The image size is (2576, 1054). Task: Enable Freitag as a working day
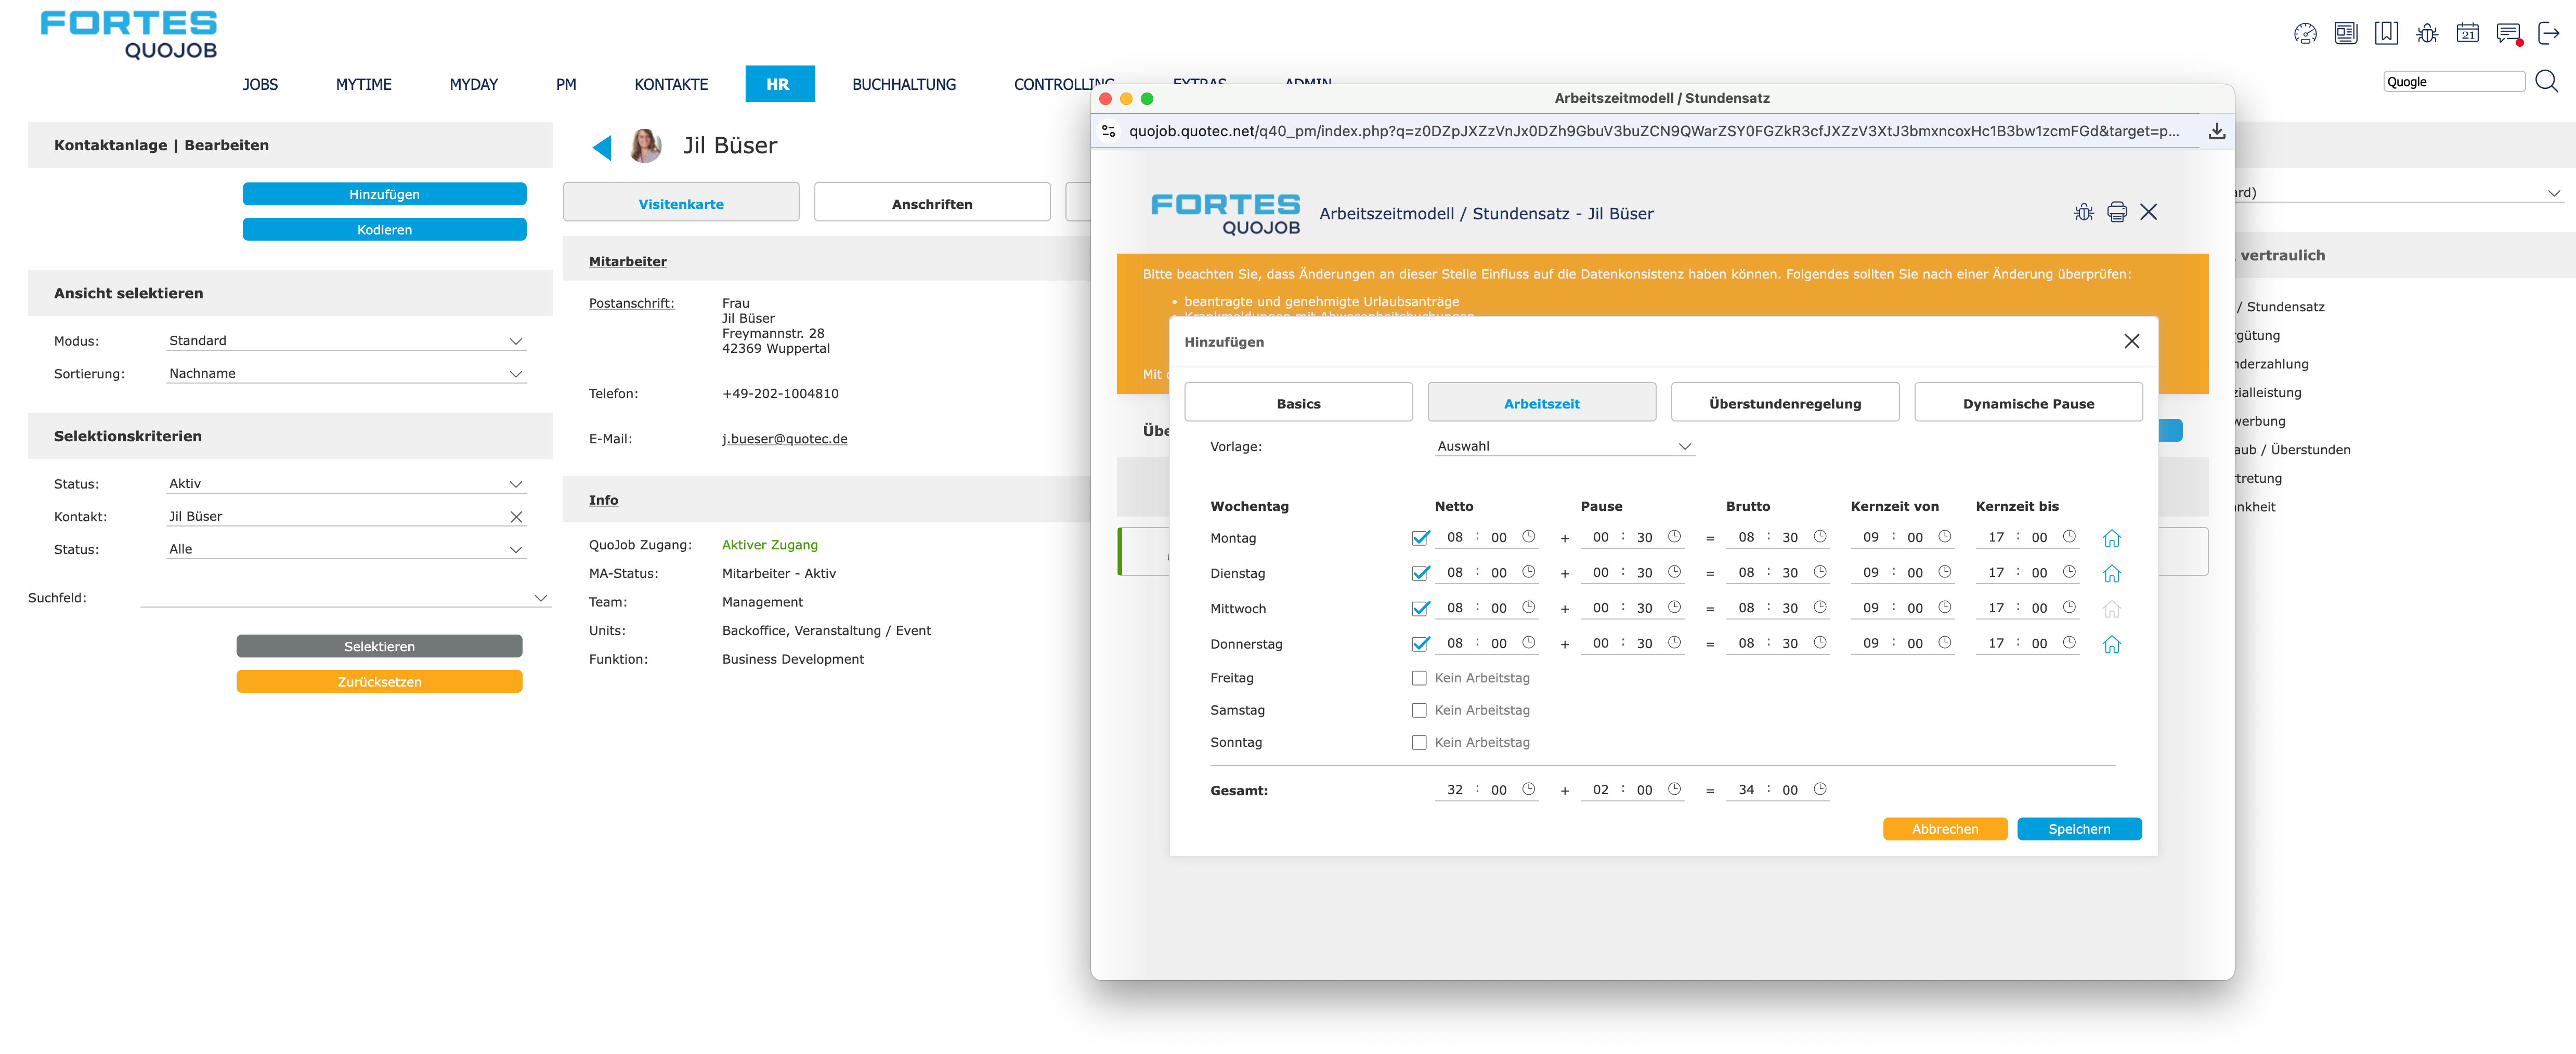point(1419,678)
